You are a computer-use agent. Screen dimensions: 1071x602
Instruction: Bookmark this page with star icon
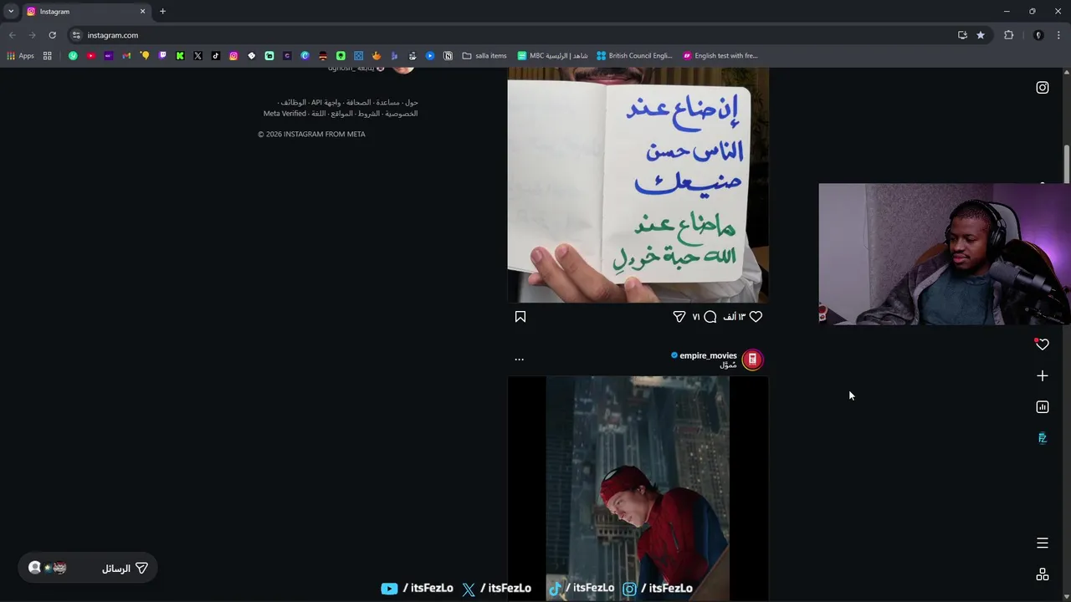[981, 35]
